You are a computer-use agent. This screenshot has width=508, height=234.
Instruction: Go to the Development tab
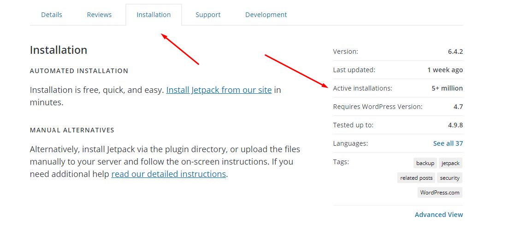(266, 15)
